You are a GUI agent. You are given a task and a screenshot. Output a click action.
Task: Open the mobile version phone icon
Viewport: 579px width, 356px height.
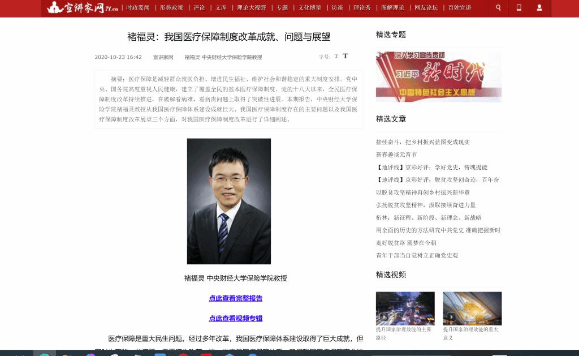coord(519,8)
